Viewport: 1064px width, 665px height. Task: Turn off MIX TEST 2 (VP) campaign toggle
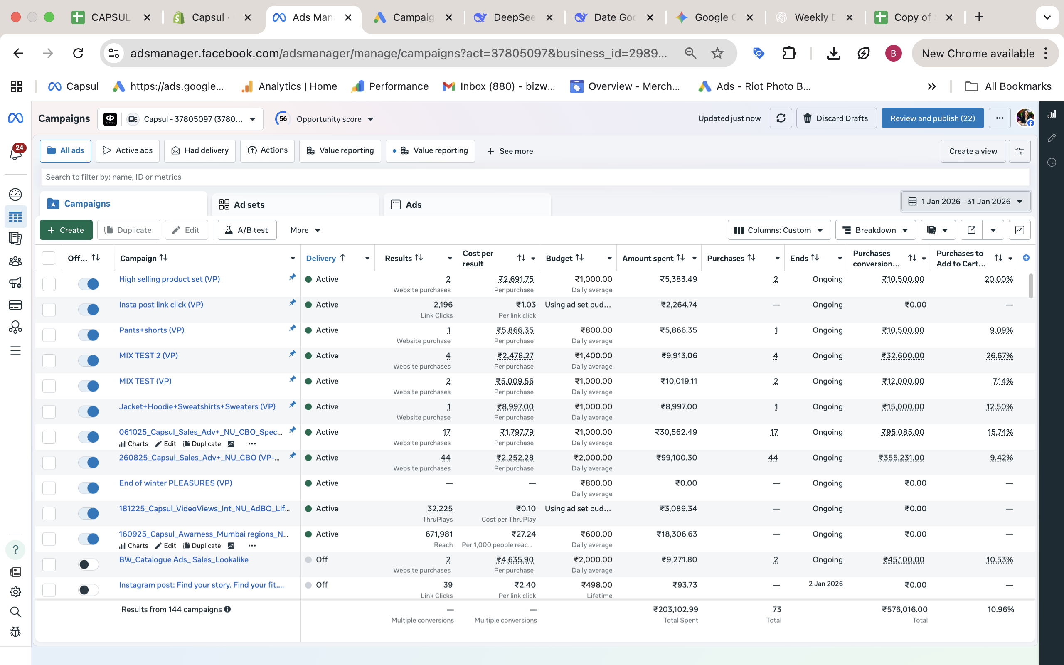click(89, 360)
